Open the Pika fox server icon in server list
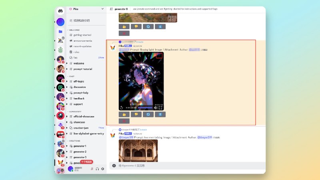The width and height of the screenshot is (320, 180). click(60, 163)
